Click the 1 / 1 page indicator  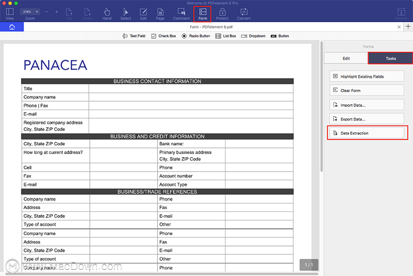(309, 265)
